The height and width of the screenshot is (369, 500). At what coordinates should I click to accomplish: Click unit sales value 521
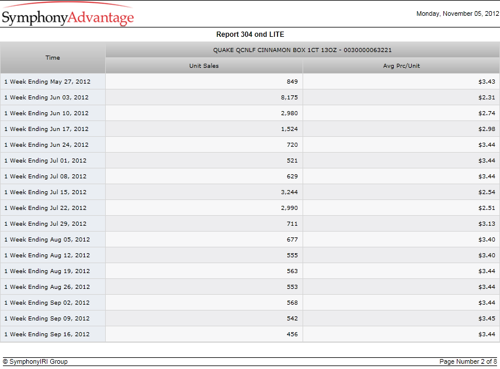292,161
